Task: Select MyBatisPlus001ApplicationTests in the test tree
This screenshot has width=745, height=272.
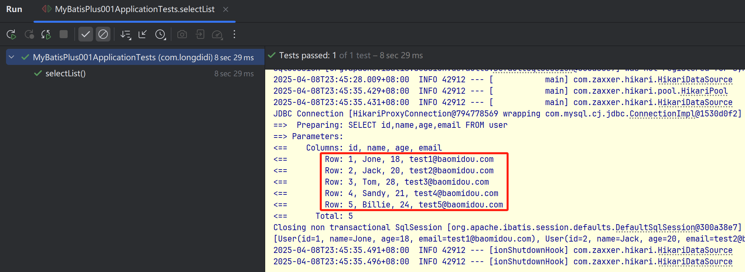Action: 135,57
